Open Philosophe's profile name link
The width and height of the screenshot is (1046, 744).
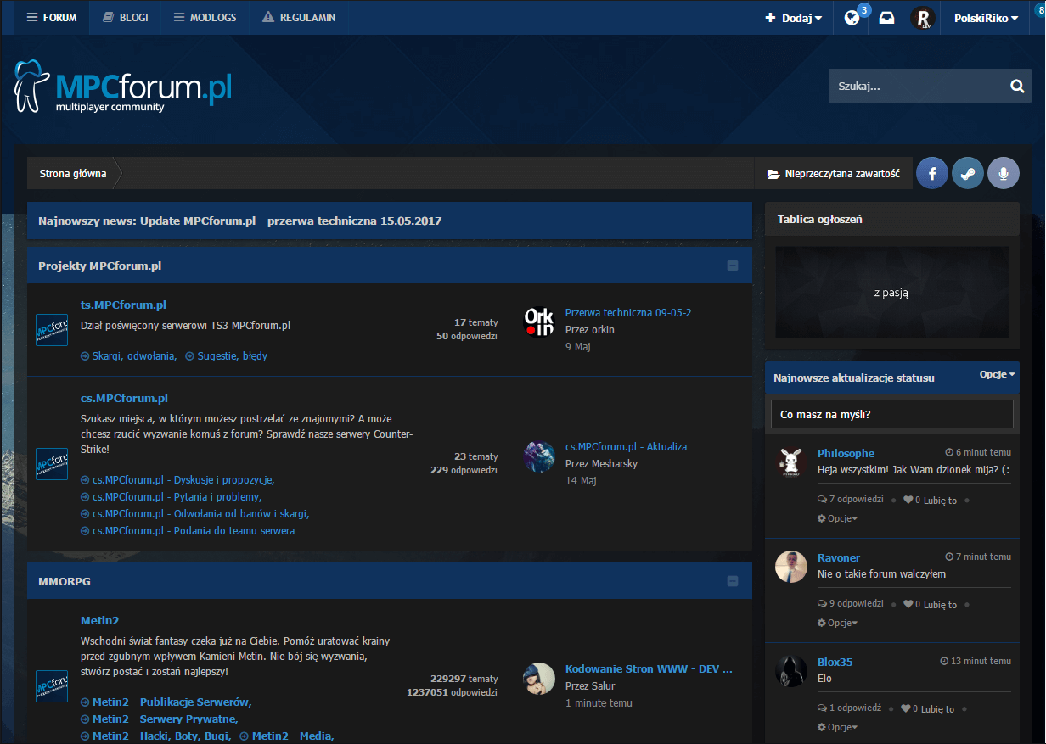[846, 453]
